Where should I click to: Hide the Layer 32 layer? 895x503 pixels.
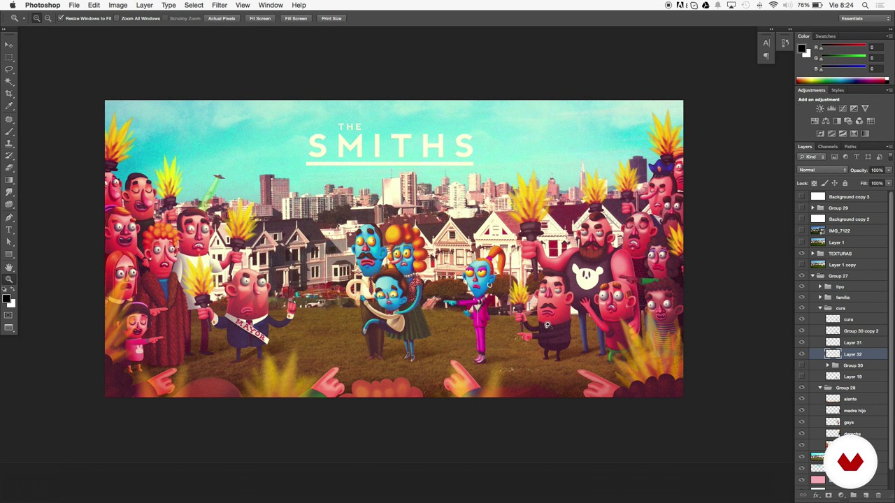click(x=802, y=354)
